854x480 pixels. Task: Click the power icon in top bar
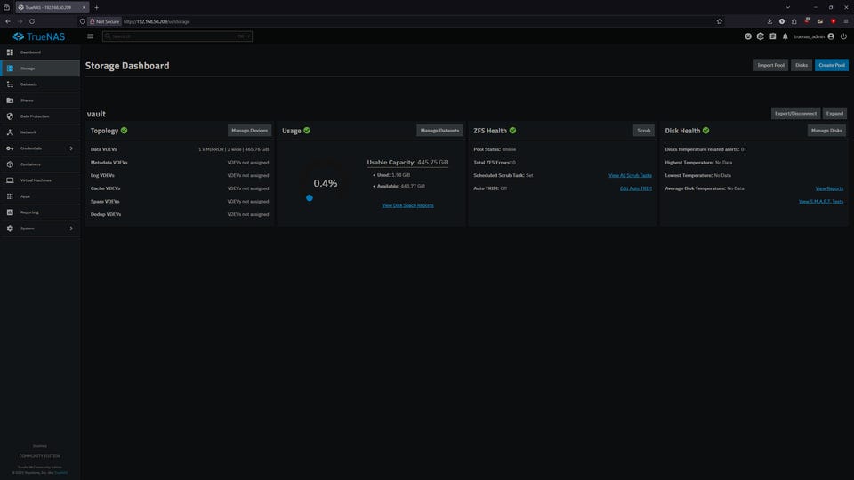click(x=843, y=36)
